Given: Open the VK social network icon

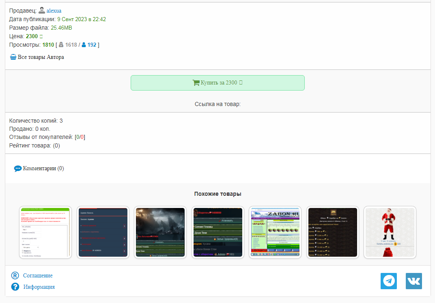Looking at the screenshot, I should pyautogui.click(x=413, y=281).
